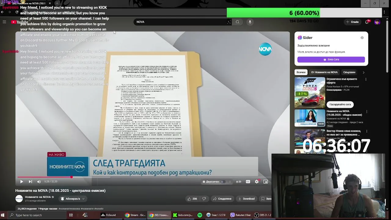The height and width of the screenshot is (220, 391).
Task: Toggle the Двуезичен bilingual subtitles switch
Action: 223,182
